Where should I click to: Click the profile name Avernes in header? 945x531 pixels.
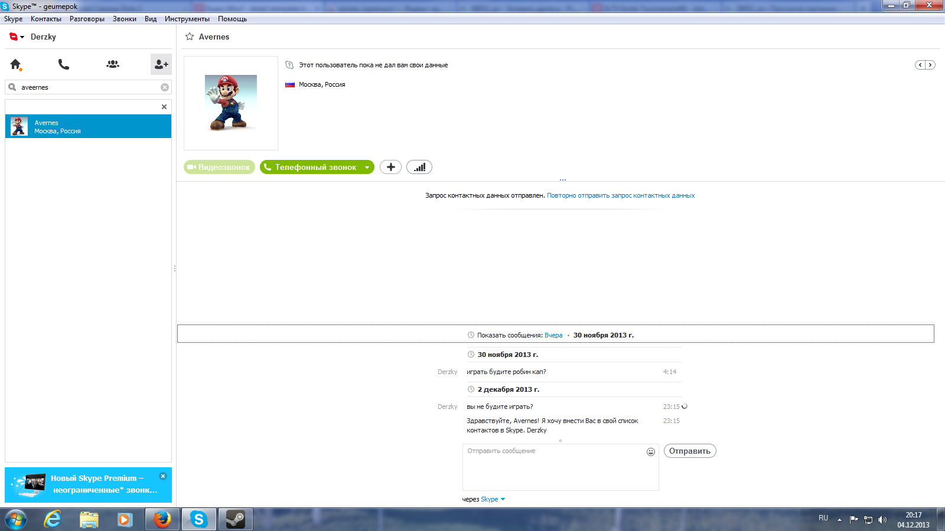(214, 37)
